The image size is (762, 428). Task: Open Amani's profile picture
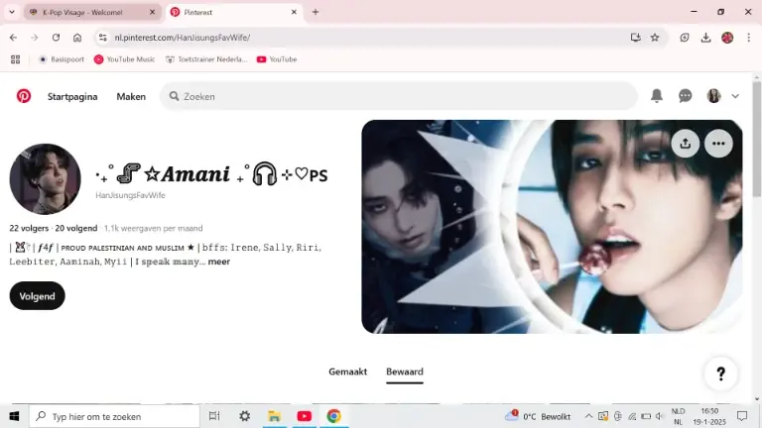[46, 179]
